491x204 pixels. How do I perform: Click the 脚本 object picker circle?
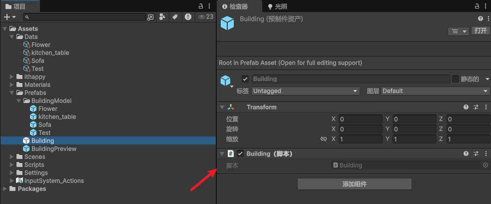(x=486, y=165)
